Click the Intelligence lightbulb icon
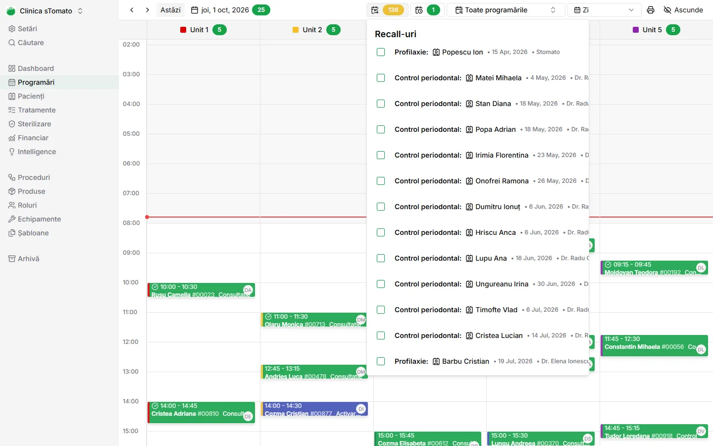The height and width of the screenshot is (446, 713). (12, 152)
